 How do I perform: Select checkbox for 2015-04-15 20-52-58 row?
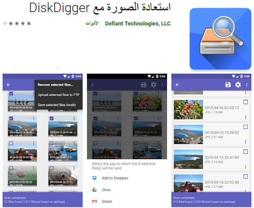click(245, 177)
